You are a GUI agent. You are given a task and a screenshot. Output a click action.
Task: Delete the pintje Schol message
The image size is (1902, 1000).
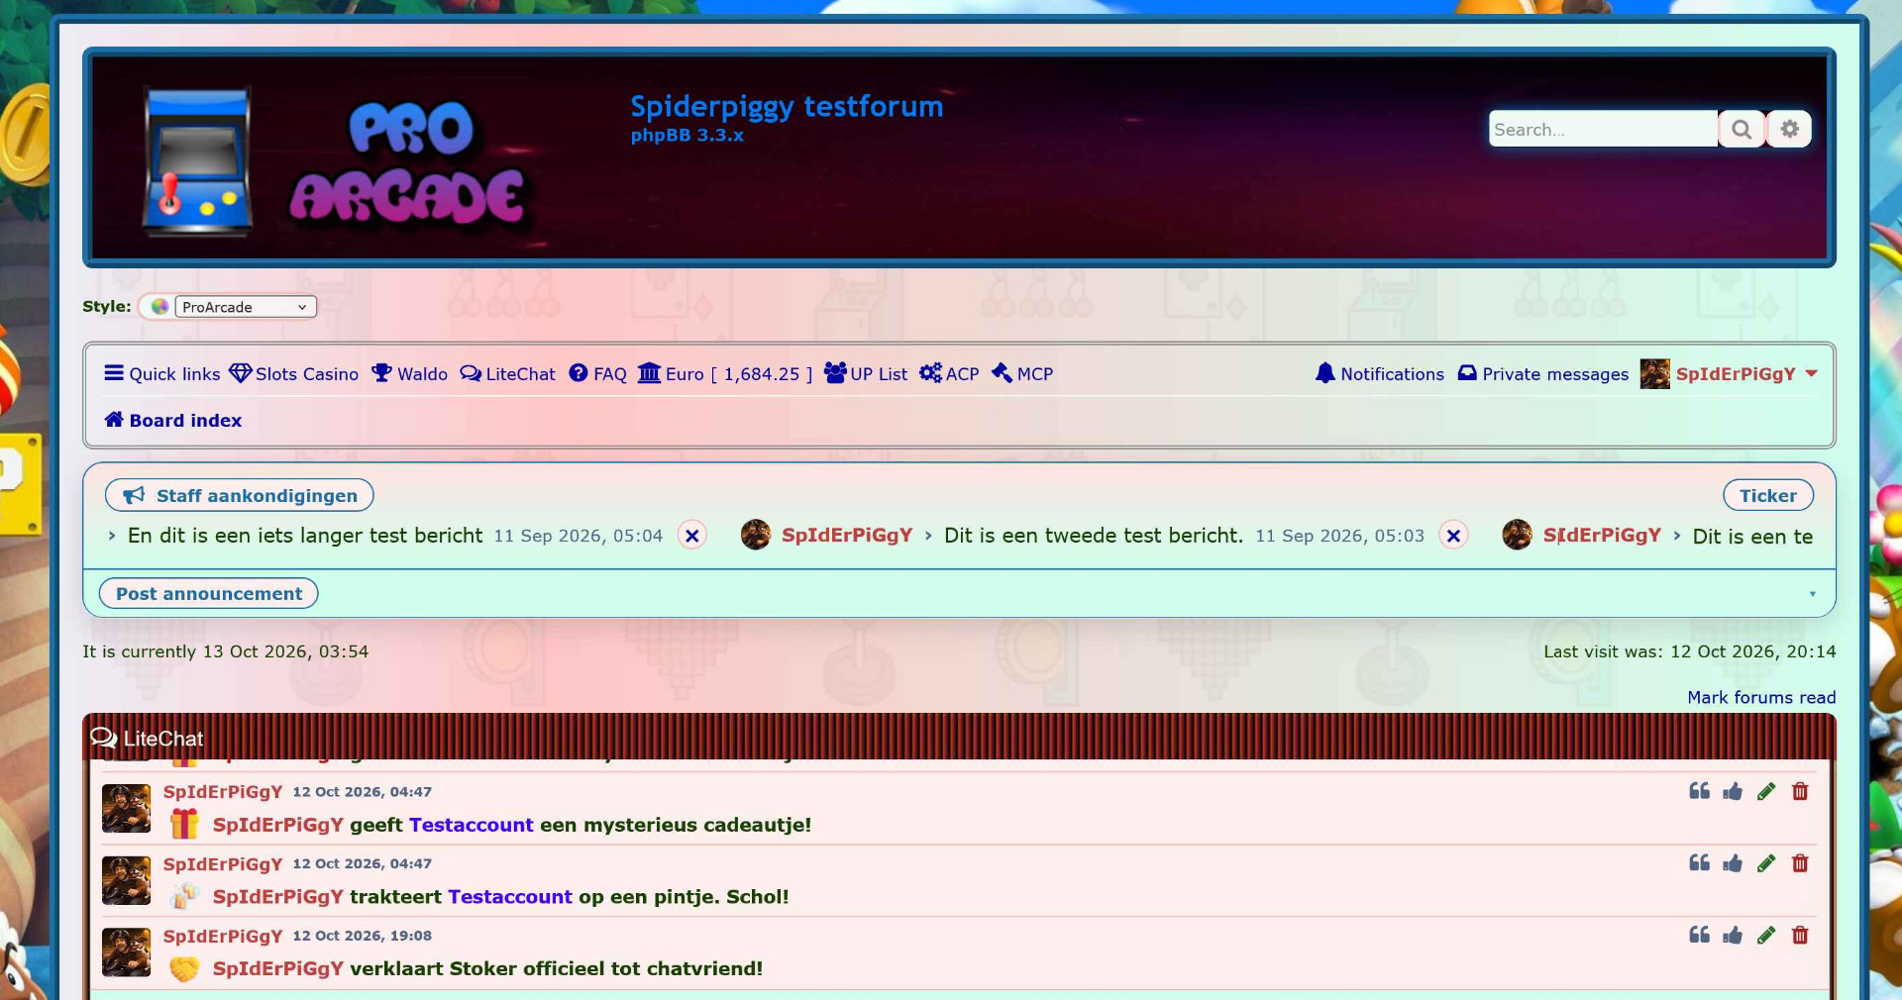[1800, 863]
